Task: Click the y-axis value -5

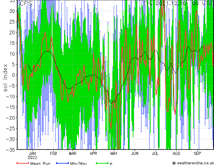Action: click(x=12, y=86)
